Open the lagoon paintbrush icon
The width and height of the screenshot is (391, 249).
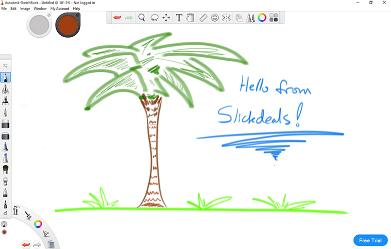point(28,215)
